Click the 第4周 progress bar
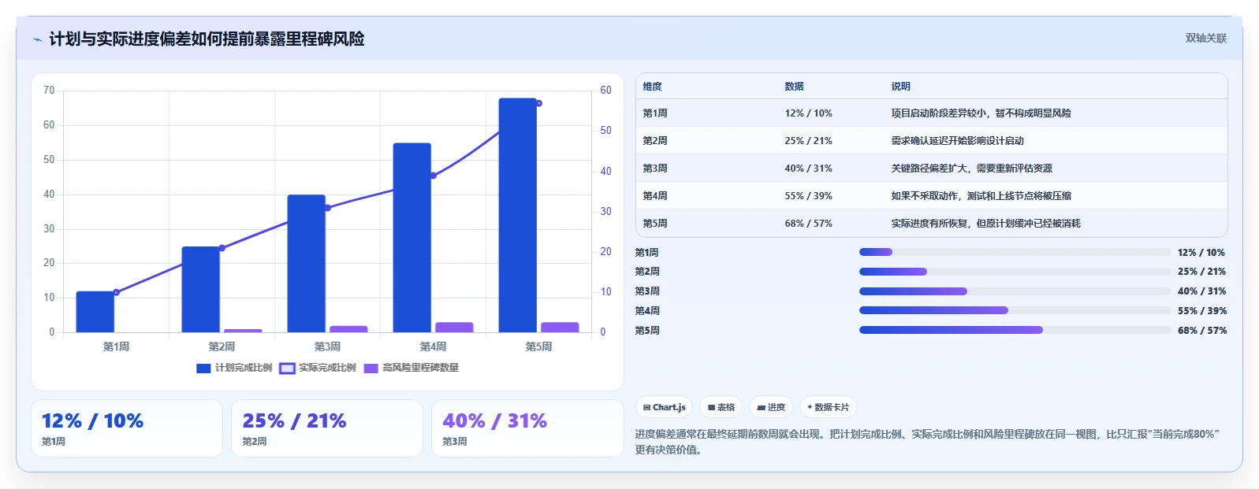 tap(1015, 310)
